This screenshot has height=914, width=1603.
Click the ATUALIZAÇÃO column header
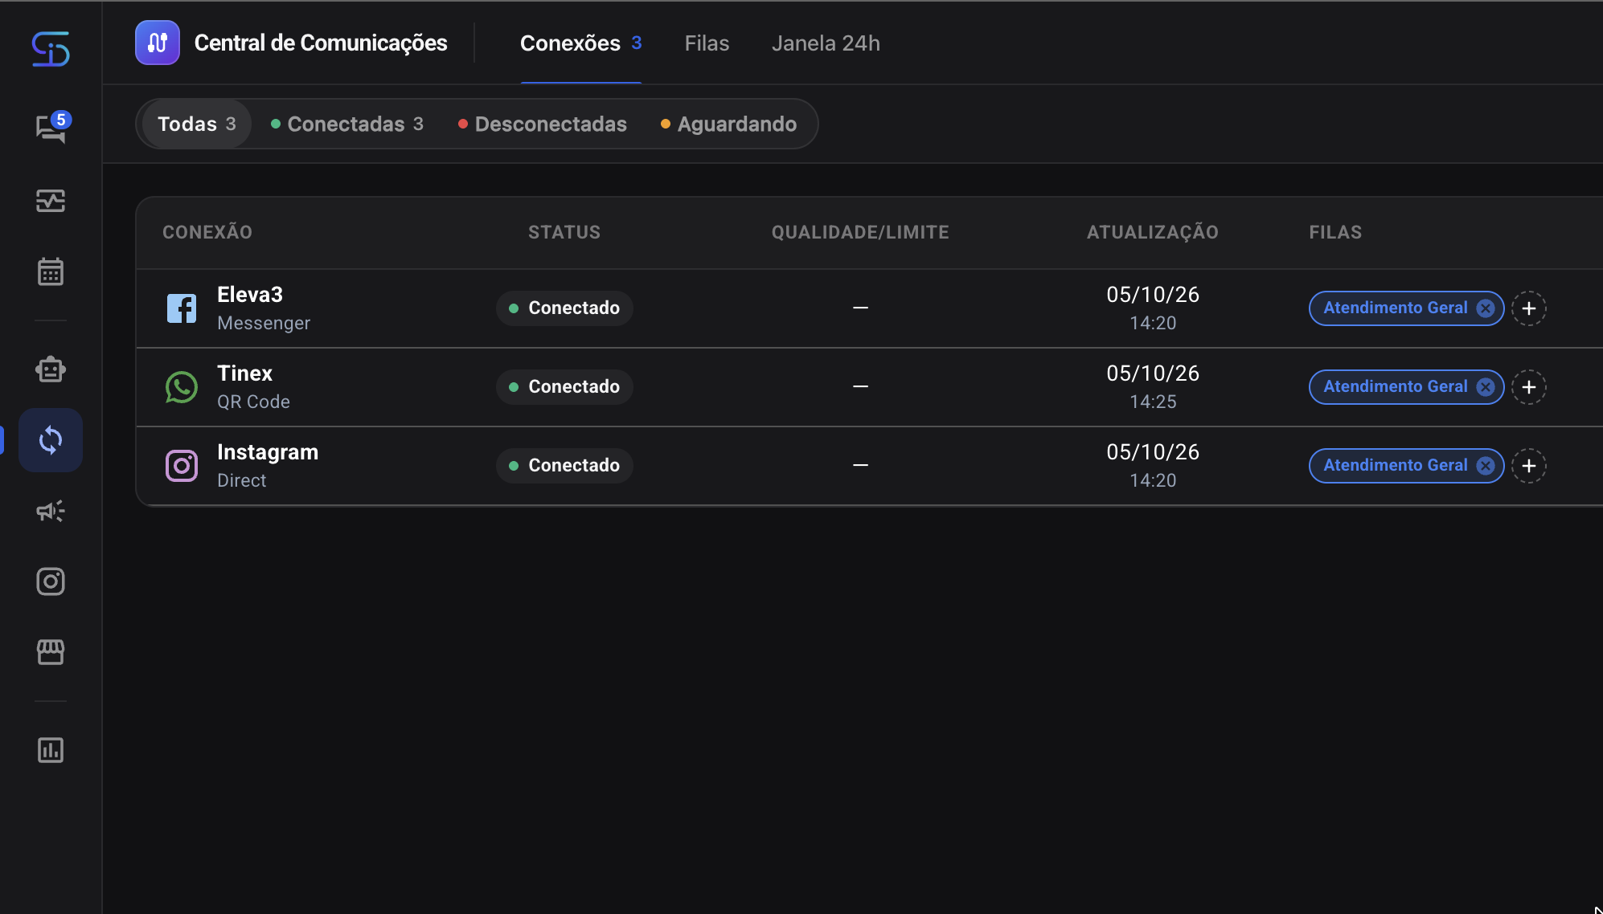point(1153,232)
